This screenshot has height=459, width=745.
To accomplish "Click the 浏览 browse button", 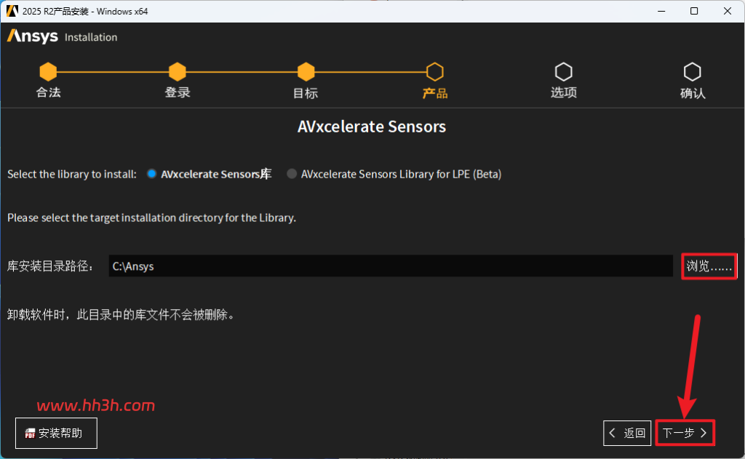I will 709,266.
